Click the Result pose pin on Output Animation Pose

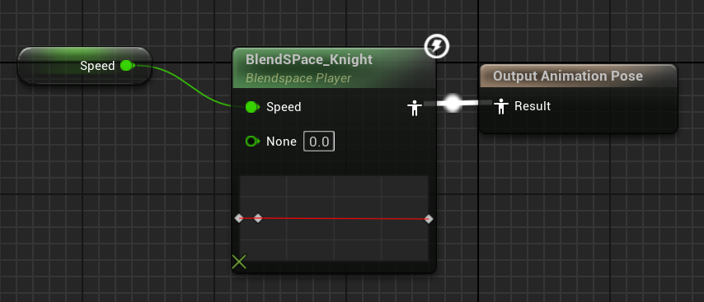click(x=500, y=107)
